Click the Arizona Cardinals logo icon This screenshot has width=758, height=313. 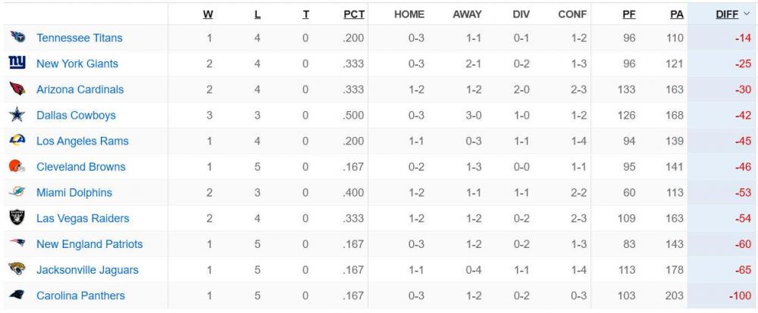(x=17, y=89)
